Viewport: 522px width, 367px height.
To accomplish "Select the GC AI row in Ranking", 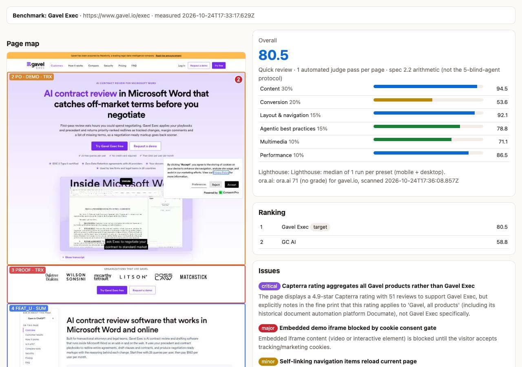I will click(384, 242).
